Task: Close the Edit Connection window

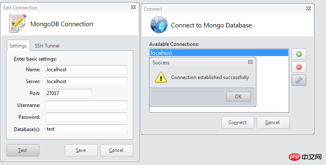Action: click(134, 7)
